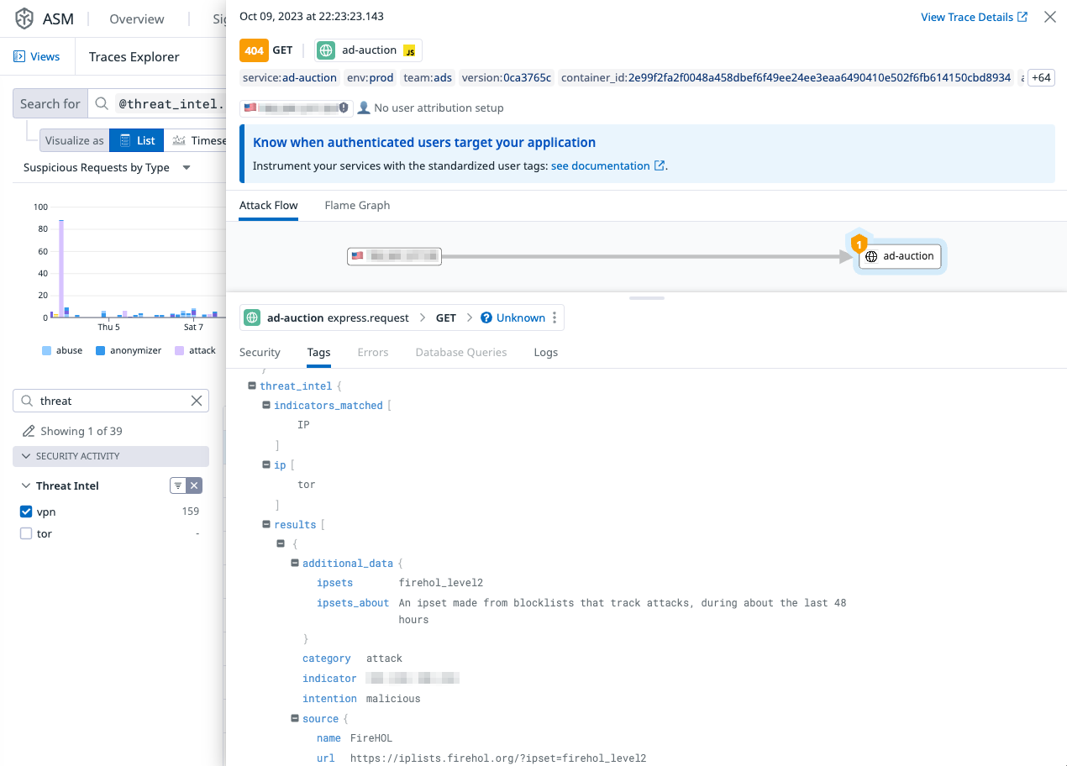Clear the threat facet search field
1067x766 pixels.
tap(197, 401)
